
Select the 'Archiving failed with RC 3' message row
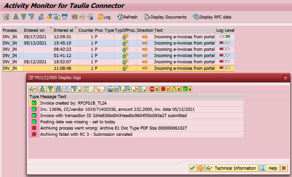[x=86, y=134]
